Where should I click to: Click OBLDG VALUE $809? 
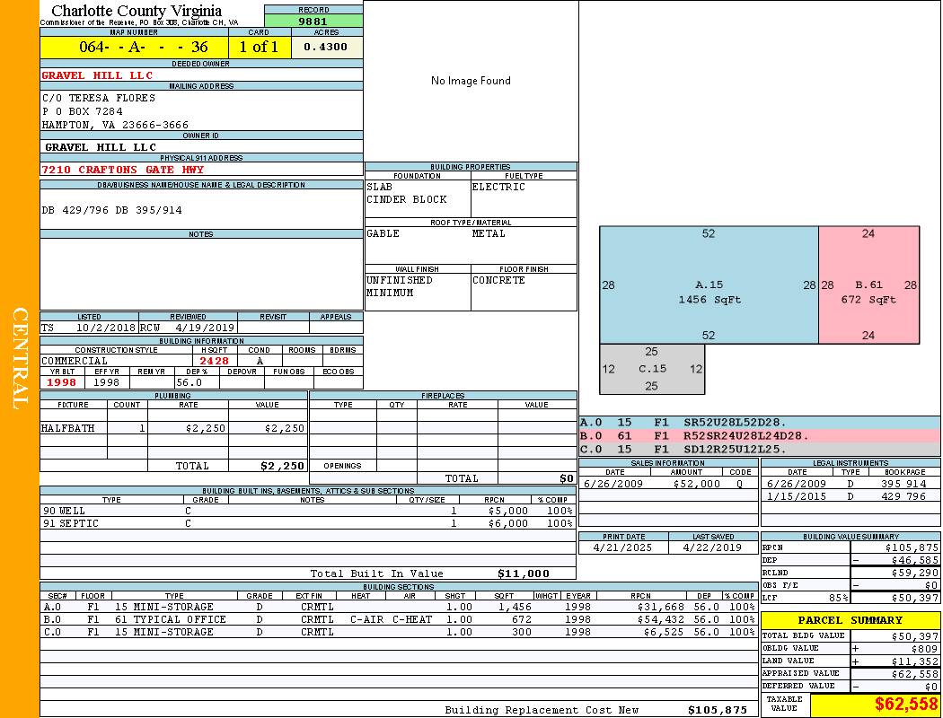(x=924, y=649)
